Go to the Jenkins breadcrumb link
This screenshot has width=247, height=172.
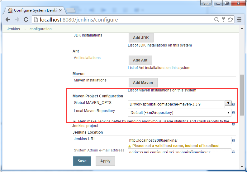point(13,29)
